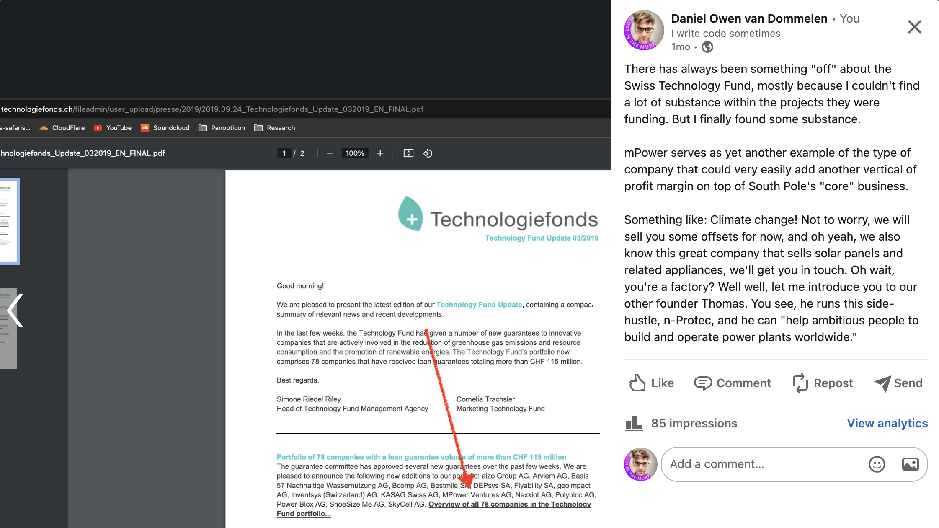939x528 pixels.
Task: Zoom in the PDF with plus button
Action: [x=380, y=153]
